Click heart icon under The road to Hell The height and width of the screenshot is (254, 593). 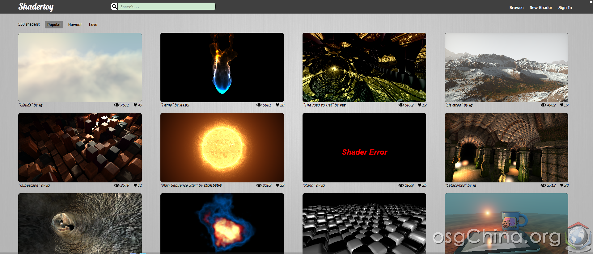420,105
